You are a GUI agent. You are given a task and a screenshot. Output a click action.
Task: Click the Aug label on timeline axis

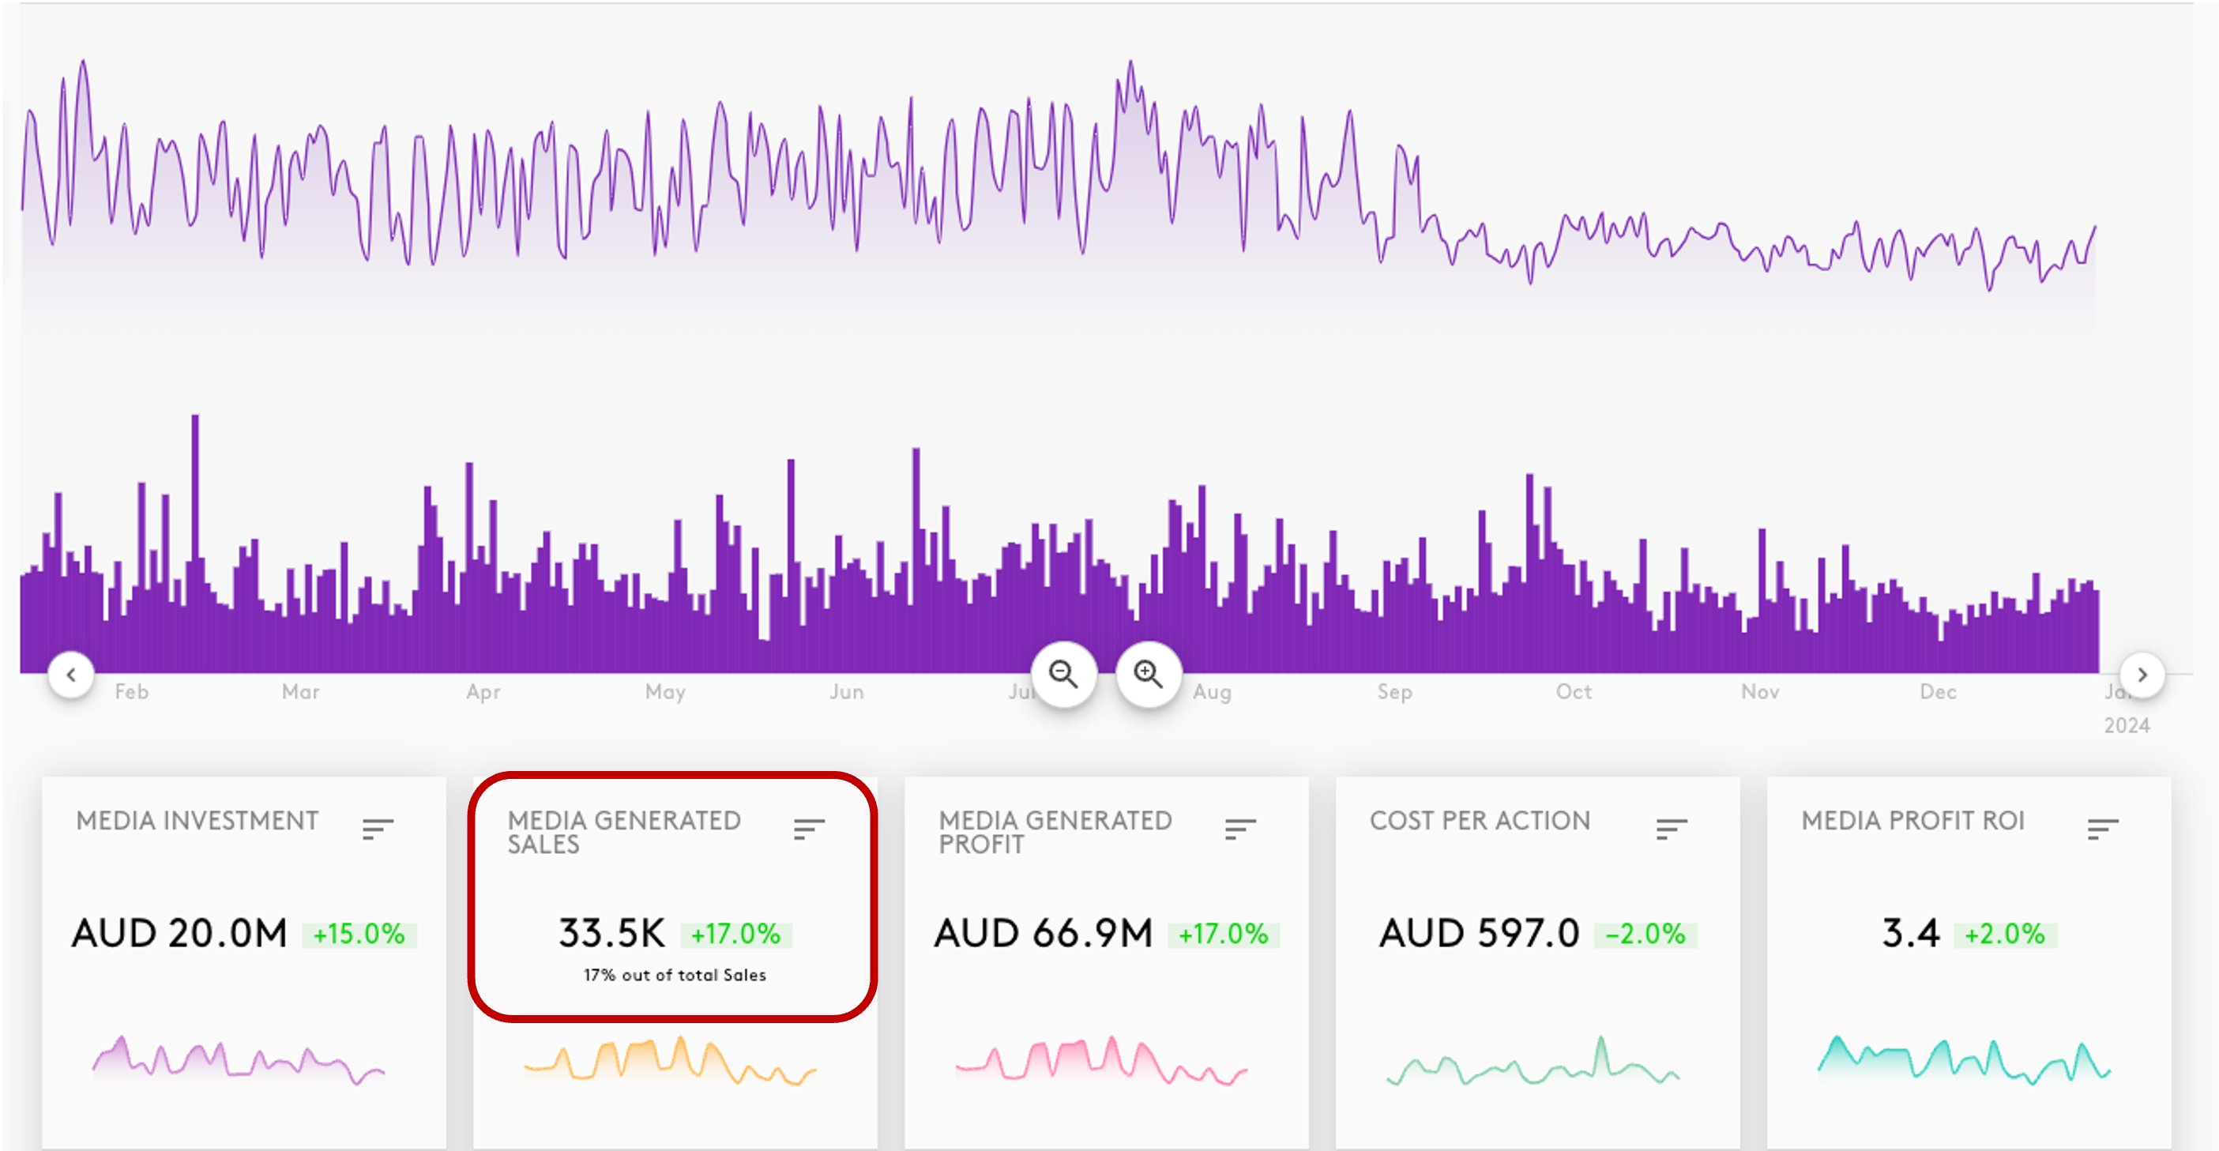(x=1211, y=692)
